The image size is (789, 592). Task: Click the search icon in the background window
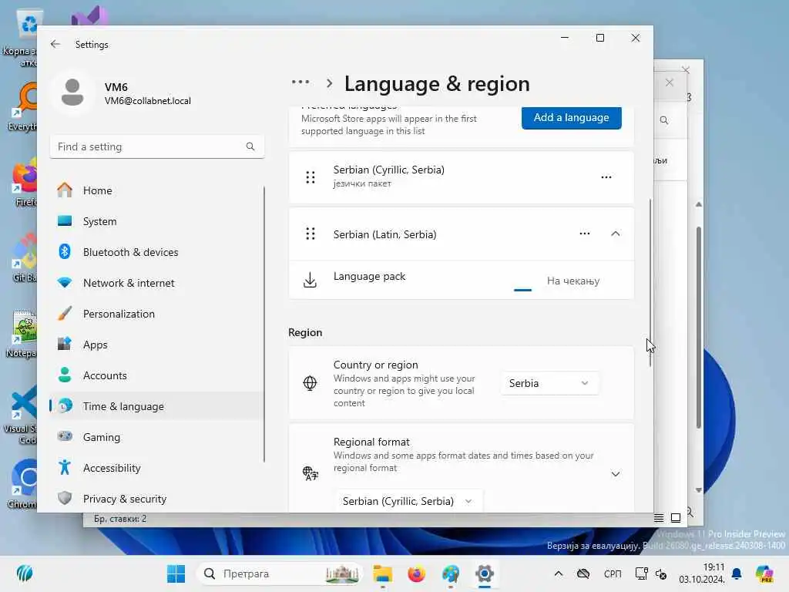[x=664, y=120]
